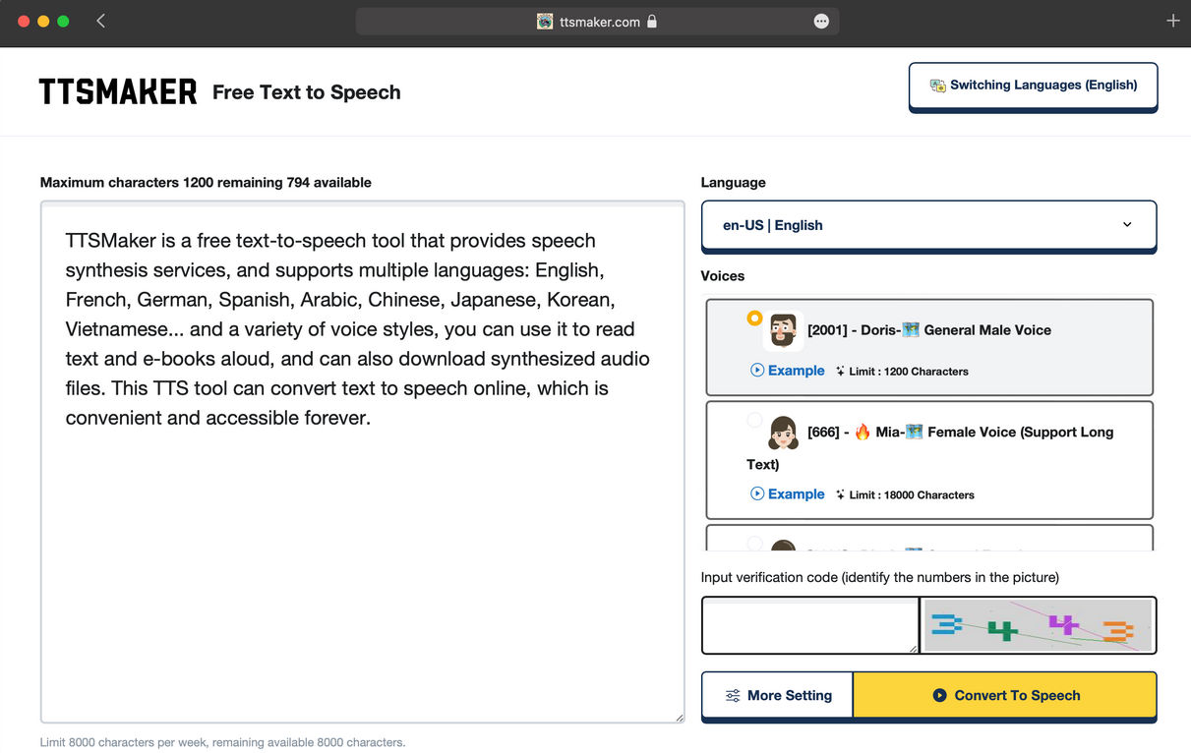Select the Doris General Male Voice radio

point(754,319)
